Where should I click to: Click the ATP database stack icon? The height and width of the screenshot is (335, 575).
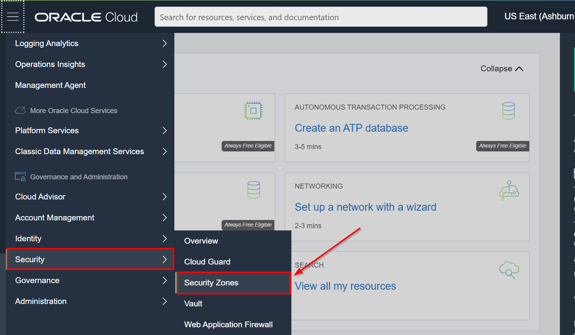(508, 111)
